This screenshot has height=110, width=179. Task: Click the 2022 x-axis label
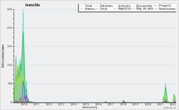[173, 104]
